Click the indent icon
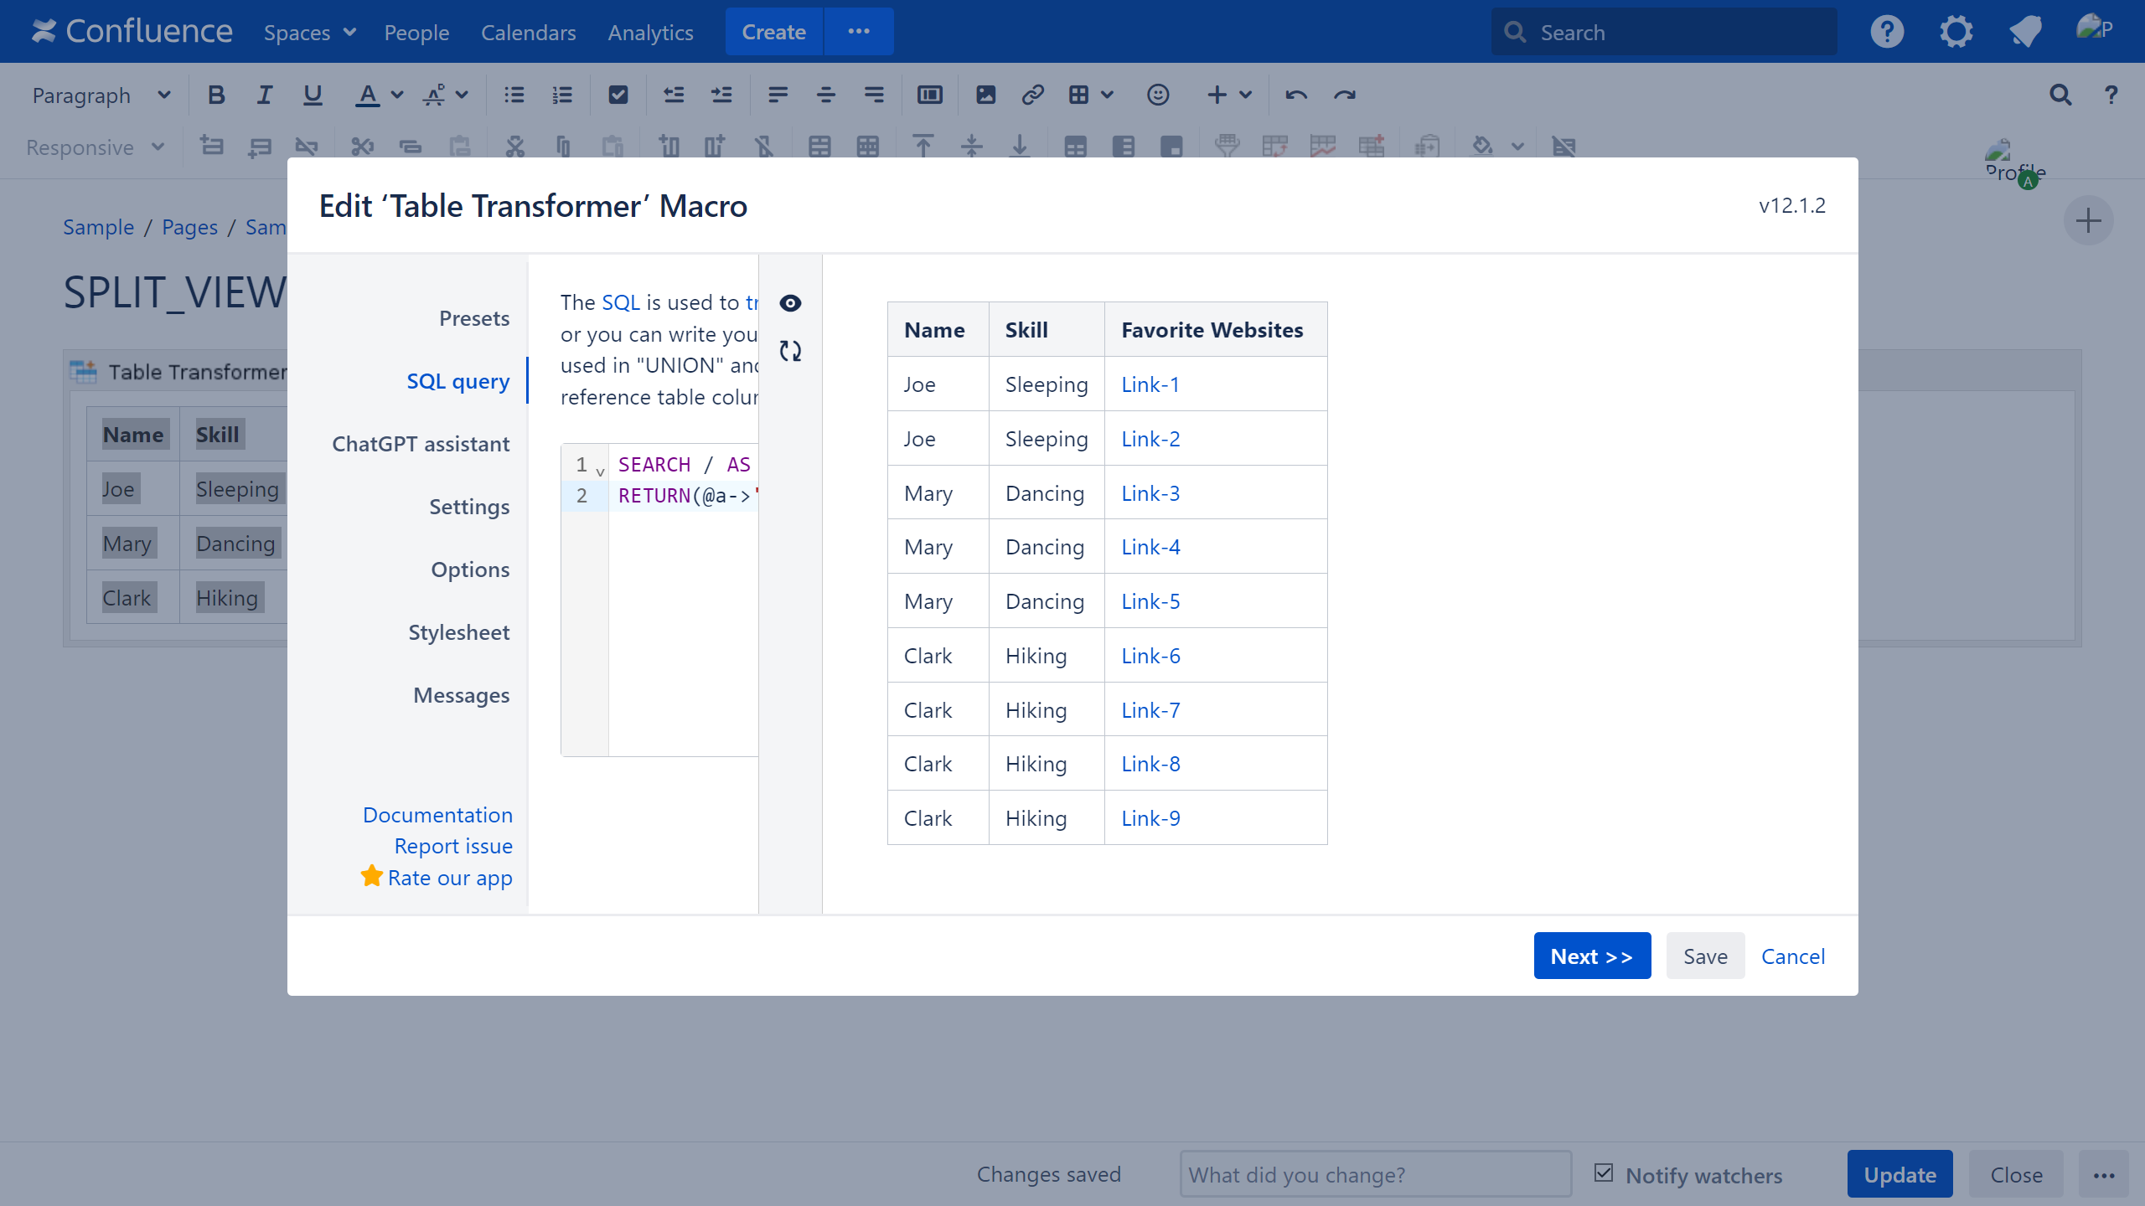The width and height of the screenshot is (2145, 1206). 721,95
